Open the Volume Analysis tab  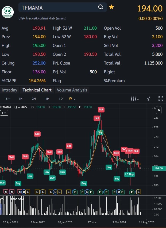(72, 90)
